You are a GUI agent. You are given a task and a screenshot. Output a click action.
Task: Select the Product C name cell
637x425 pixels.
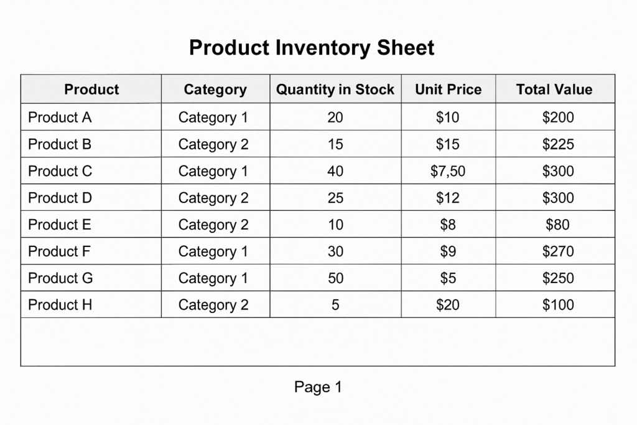[91, 170]
